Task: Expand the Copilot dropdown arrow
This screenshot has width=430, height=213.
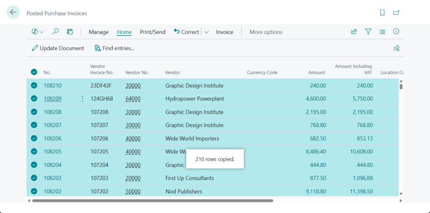Action: [x=42, y=32]
